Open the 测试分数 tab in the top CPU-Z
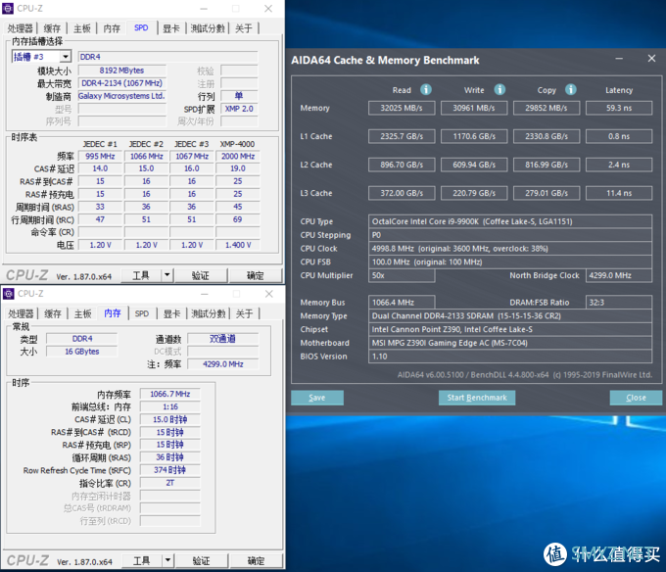This screenshot has width=666, height=572. point(208,28)
